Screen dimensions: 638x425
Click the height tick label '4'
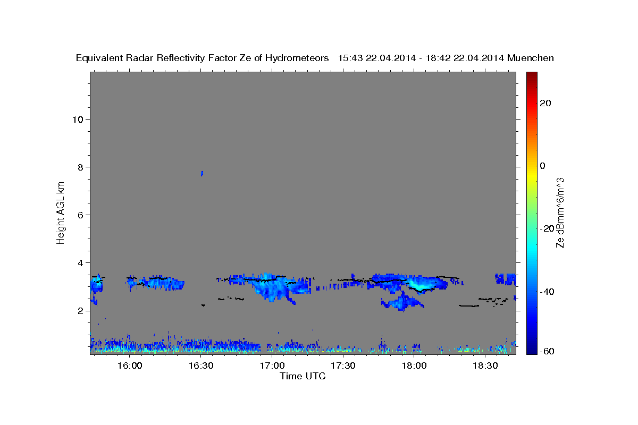(81, 262)
